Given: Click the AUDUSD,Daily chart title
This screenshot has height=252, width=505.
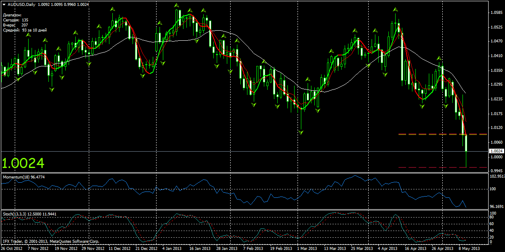Looking at the screenshot, I should click(21, 5).
